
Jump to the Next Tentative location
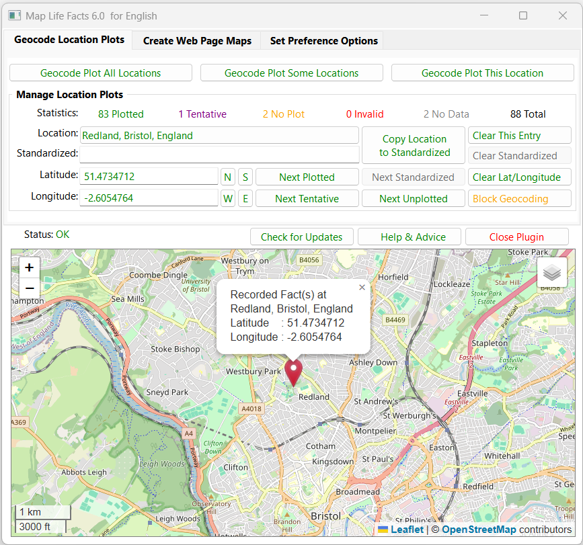pos(307,198)
